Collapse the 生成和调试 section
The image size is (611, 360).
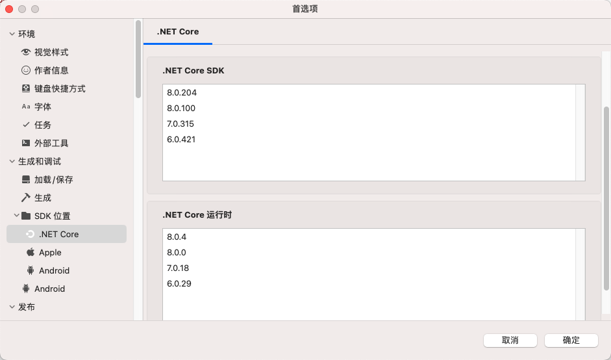click(12, 161)
